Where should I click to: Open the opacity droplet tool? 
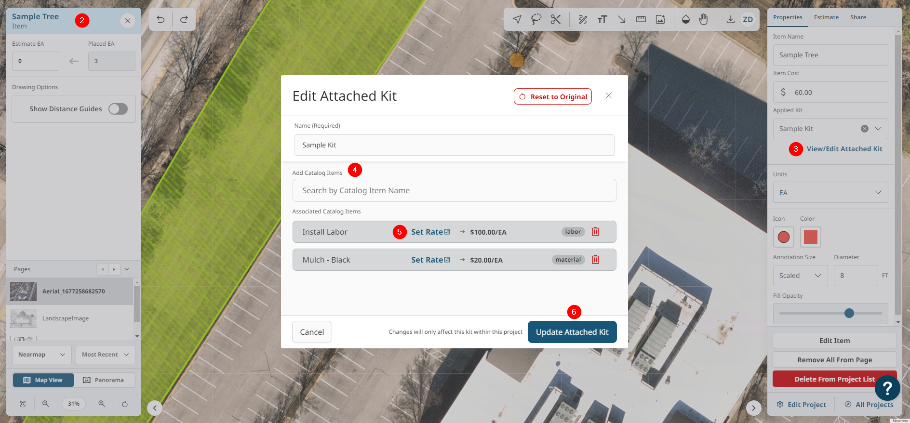pos(686,19)
